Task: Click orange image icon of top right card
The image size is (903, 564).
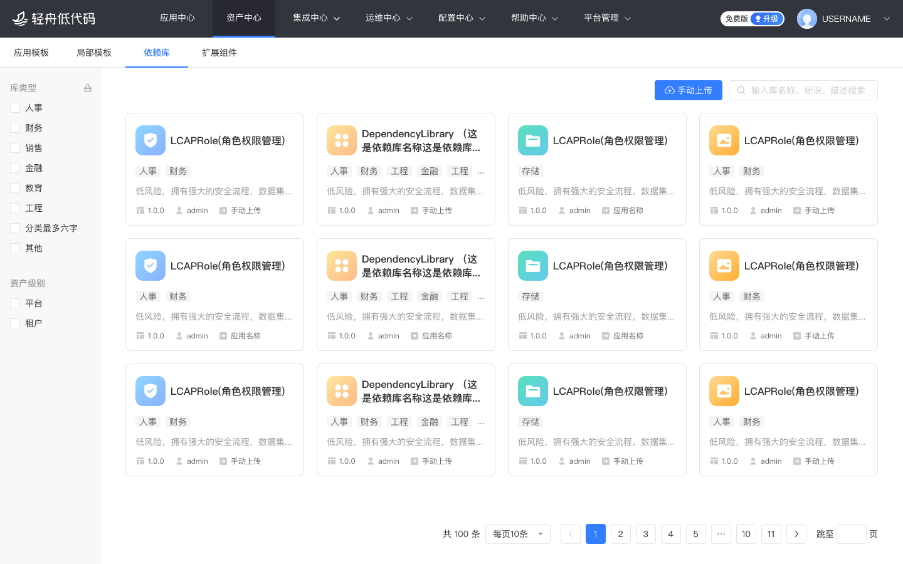Action: tap(724, 140)
